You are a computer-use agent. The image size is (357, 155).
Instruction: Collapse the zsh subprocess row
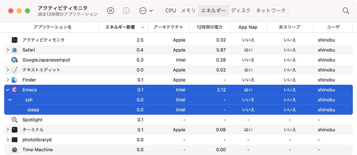[10, 100]
